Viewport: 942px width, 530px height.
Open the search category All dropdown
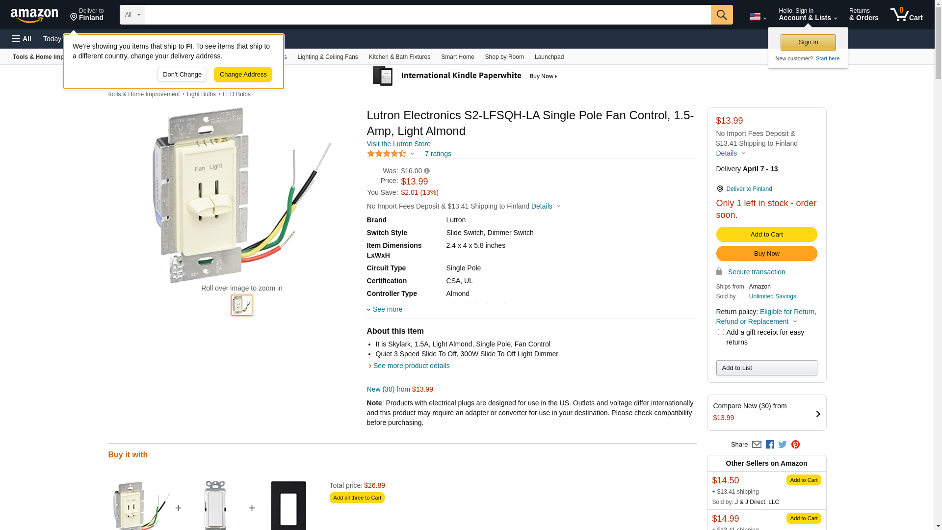coord(132,15)
